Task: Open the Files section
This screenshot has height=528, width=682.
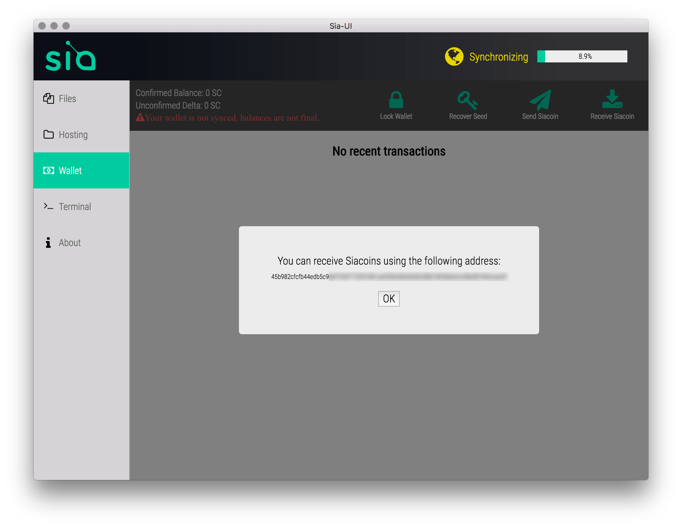Action: pos(81,98)
